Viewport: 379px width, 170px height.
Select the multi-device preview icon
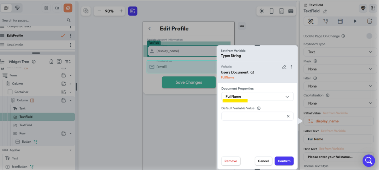click(x=281, y=11)
